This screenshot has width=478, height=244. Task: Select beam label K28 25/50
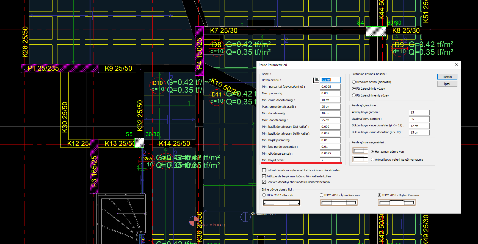coord(25,42)
